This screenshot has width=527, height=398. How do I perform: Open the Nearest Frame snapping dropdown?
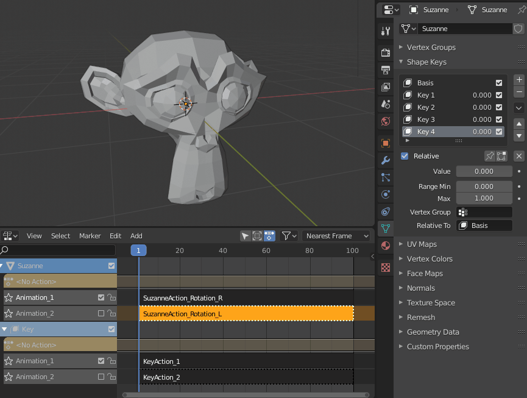pos(336,236)
